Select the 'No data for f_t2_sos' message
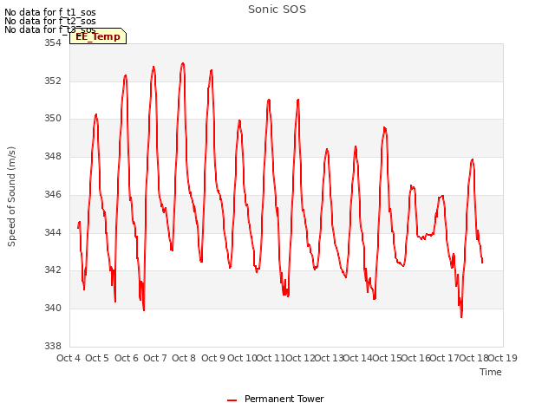 [50, 21]
